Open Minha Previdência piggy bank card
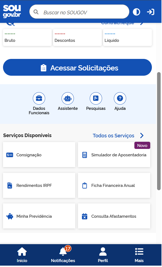 (39, 217)
